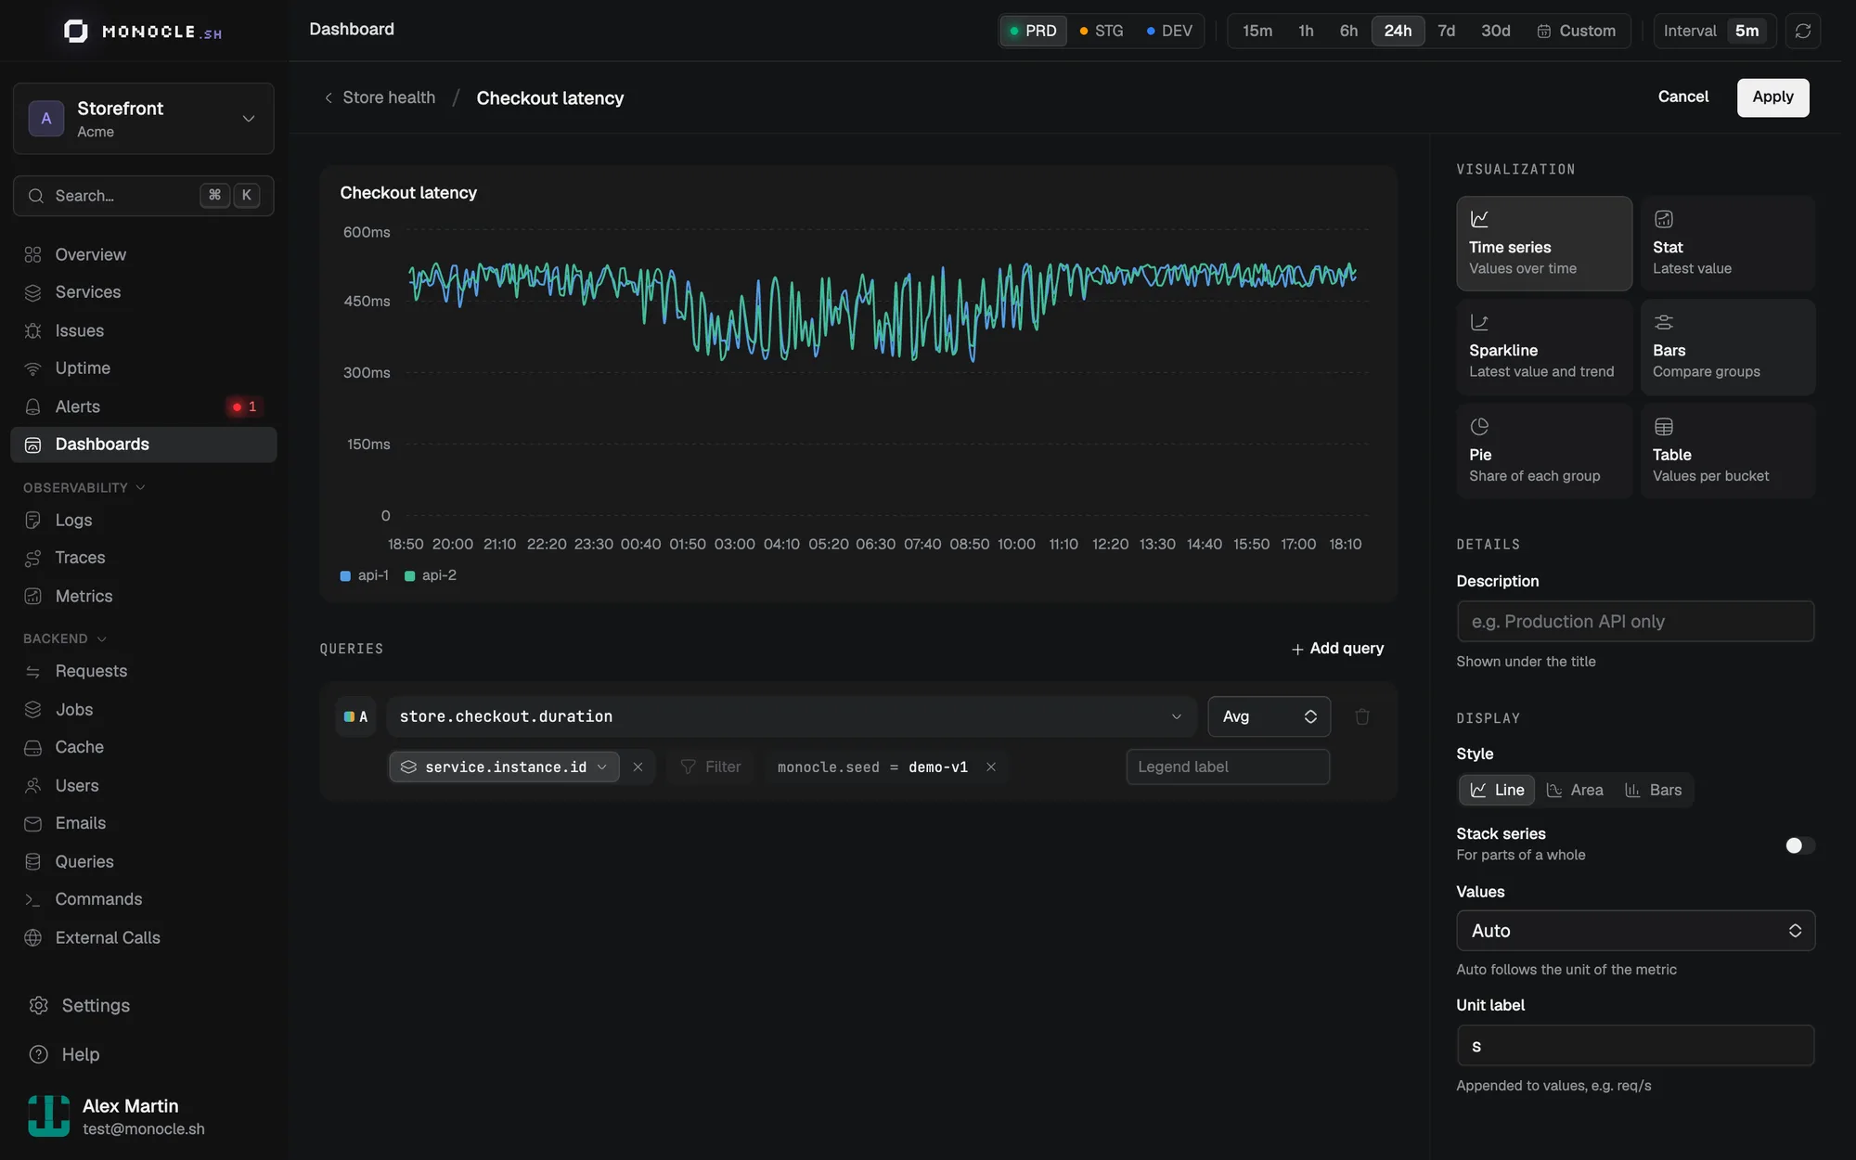Collapse the Backend section
The image size is (1856, 1160).
point(65,638)
